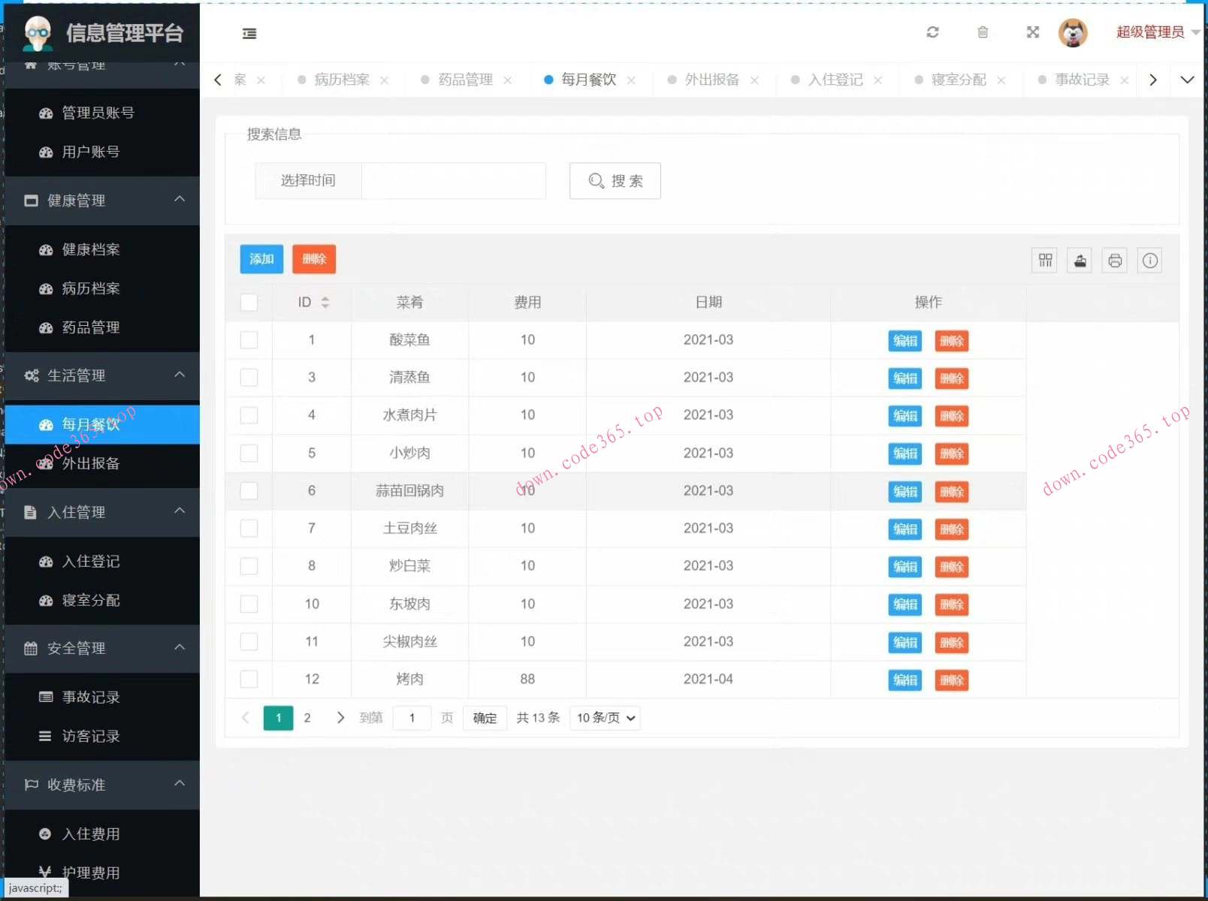Click the export data icon
1208x901 pixels.
click(1079, 260)
